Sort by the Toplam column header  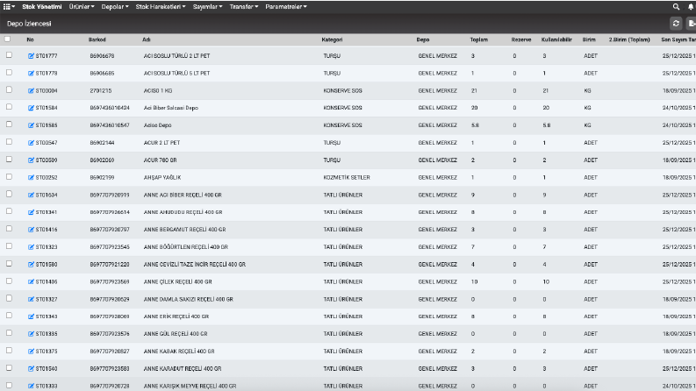[479, 39]
